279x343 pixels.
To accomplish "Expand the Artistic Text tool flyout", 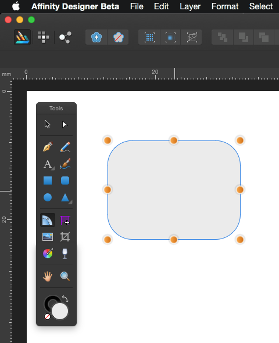I will coord(53,168).
